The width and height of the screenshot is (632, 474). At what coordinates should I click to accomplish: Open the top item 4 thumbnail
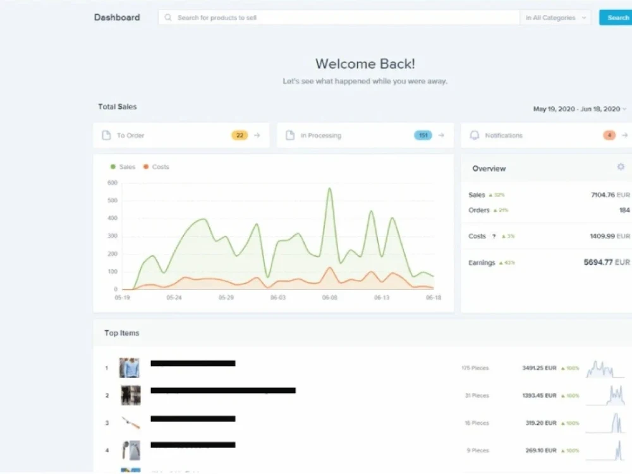point(131,450)
